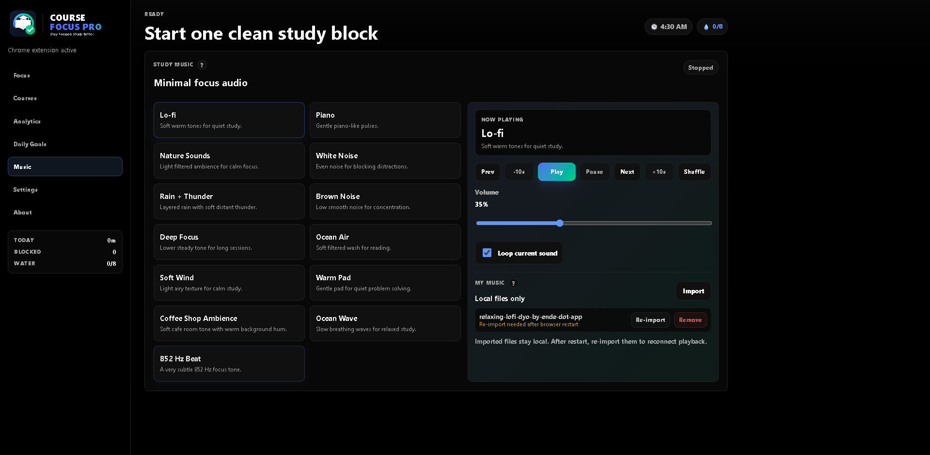Select the Ocean Air card
Viewport: 930px width, 455px height.
click(x=385, y=242)
